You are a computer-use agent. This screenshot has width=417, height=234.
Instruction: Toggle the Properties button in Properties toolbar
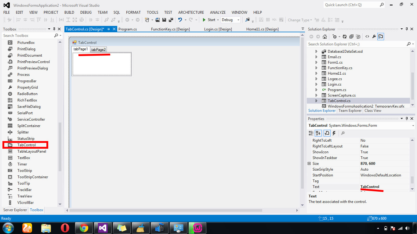tap(327, 133)
